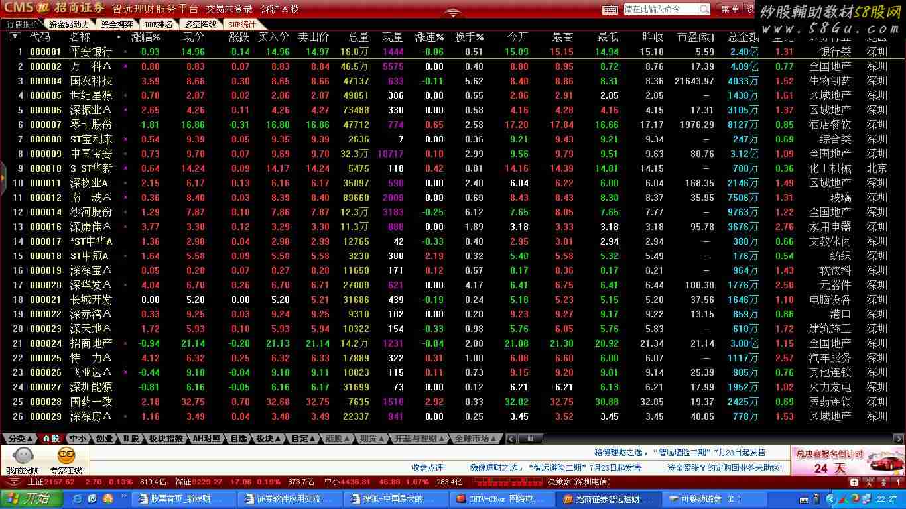Select the 中小 board tab
Image resolution: width=906 pixels, height=509 pixels.
(78, 439)
